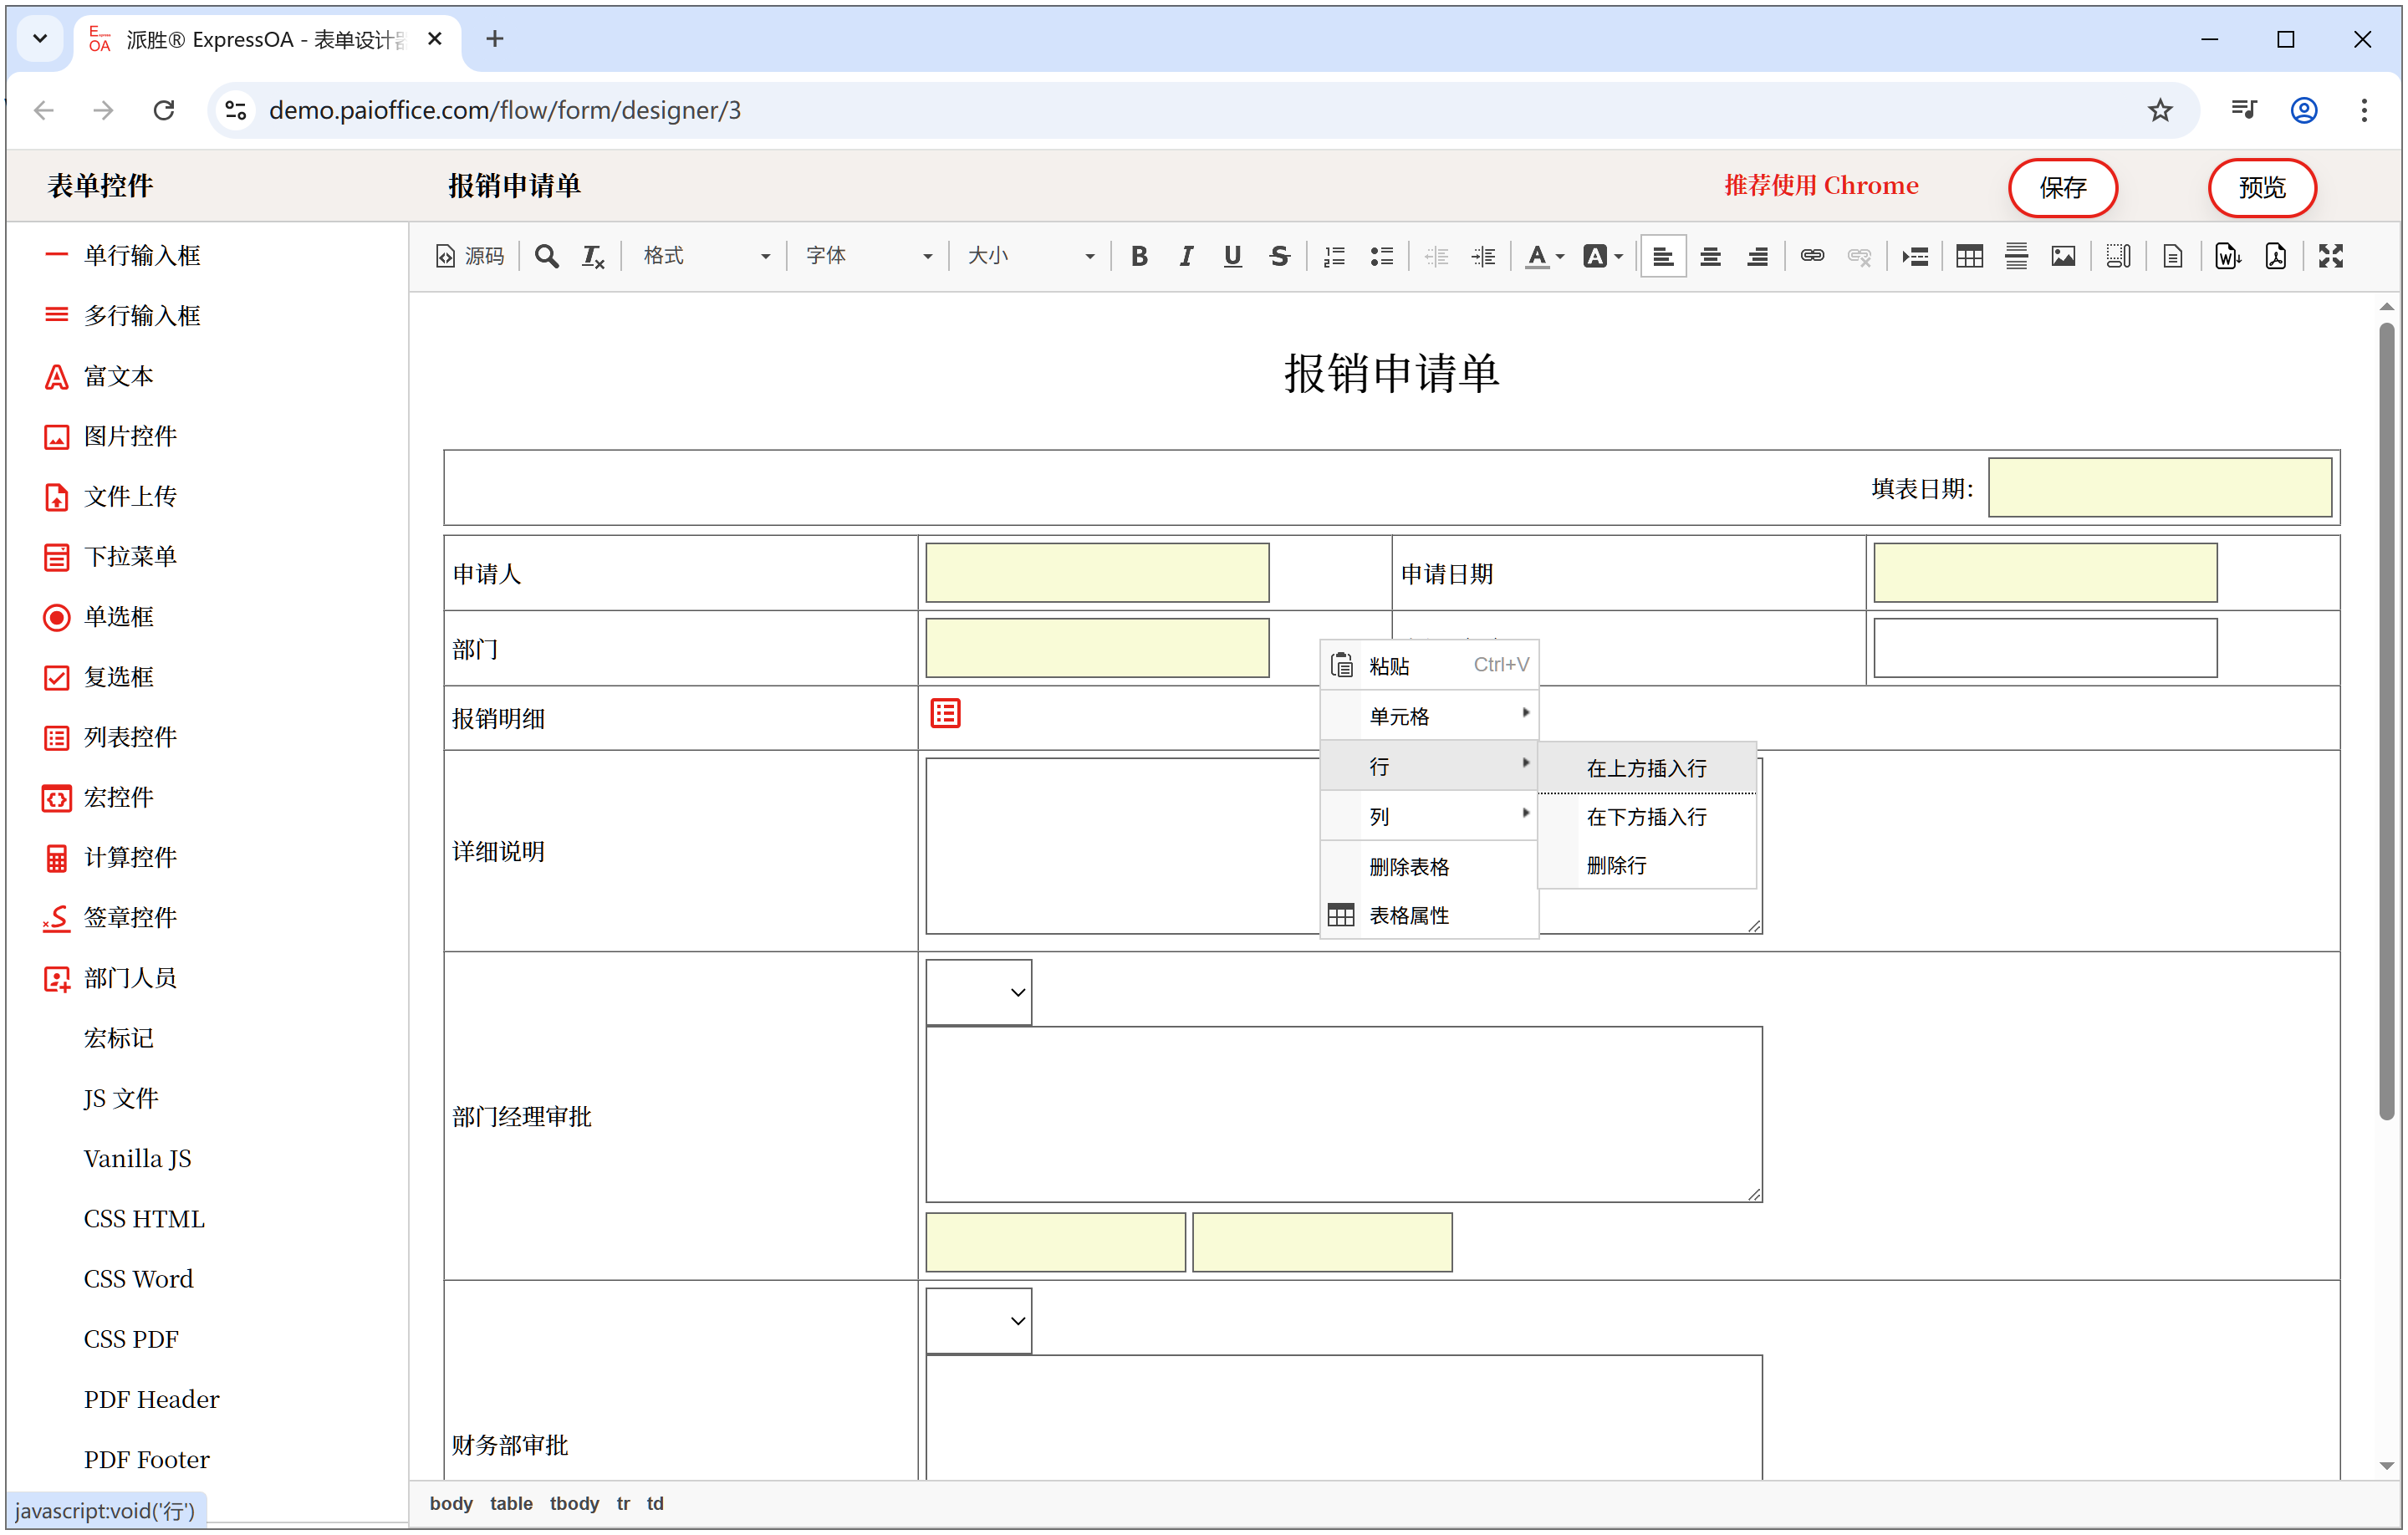Maximize the editor with fullscreen icon
Image resolution: width=2408 pixels, height=1535 pixels.
2331,257
